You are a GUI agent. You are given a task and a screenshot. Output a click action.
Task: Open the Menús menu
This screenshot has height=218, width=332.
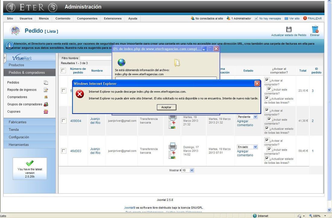44,18
